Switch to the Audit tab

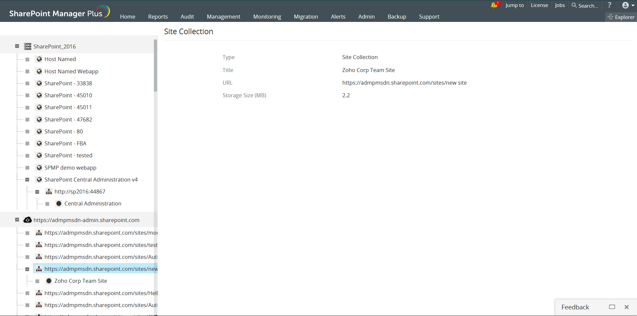pos(187,17)
